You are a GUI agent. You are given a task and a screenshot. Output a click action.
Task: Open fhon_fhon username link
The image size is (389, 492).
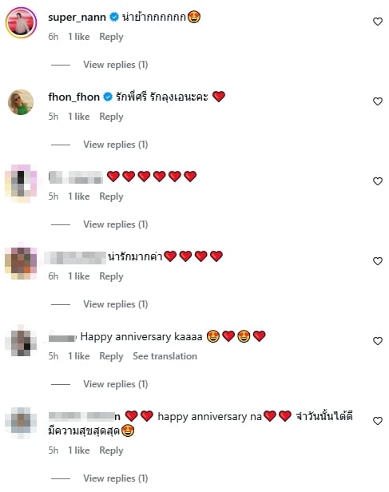(x=73, y=97)
